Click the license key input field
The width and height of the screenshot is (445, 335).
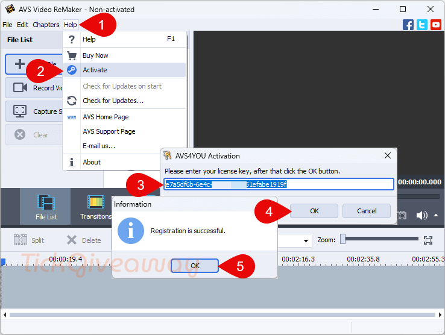(279, 184)
